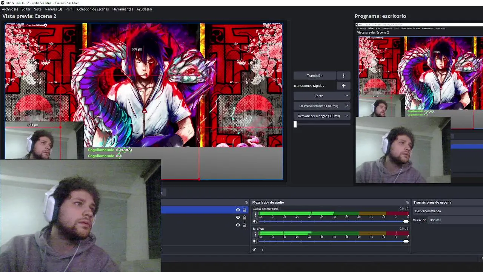This screenshot has height=272, width=483.
Task: Click the transition T-bar slider handle
Action: tap(295, 125)
